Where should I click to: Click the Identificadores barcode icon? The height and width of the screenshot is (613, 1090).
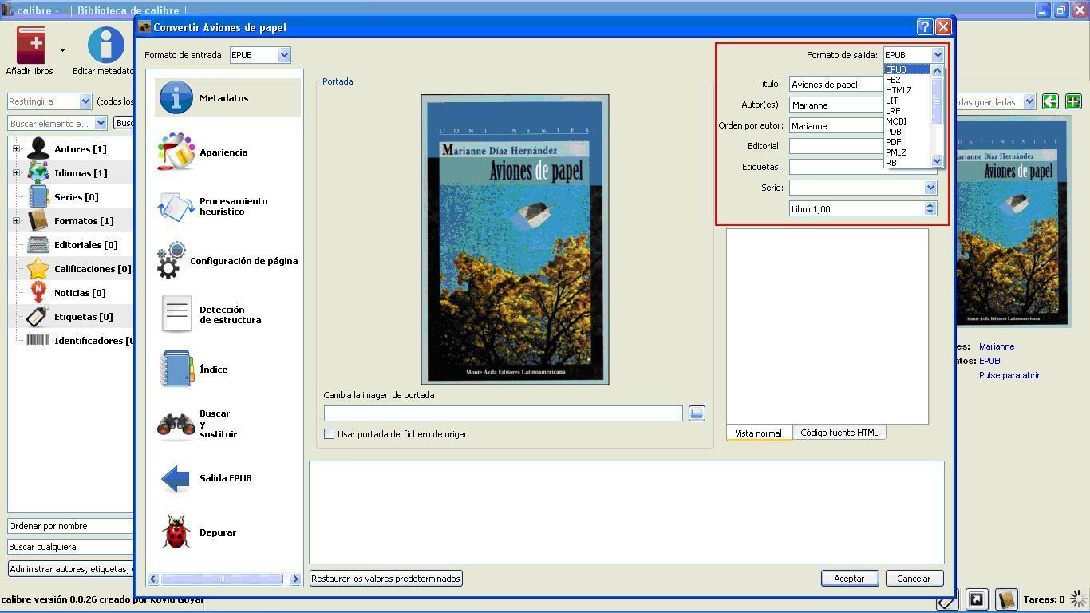(x=38, y=340)
